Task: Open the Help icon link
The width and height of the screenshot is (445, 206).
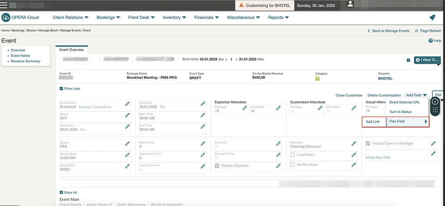Action: pos(430,41)
